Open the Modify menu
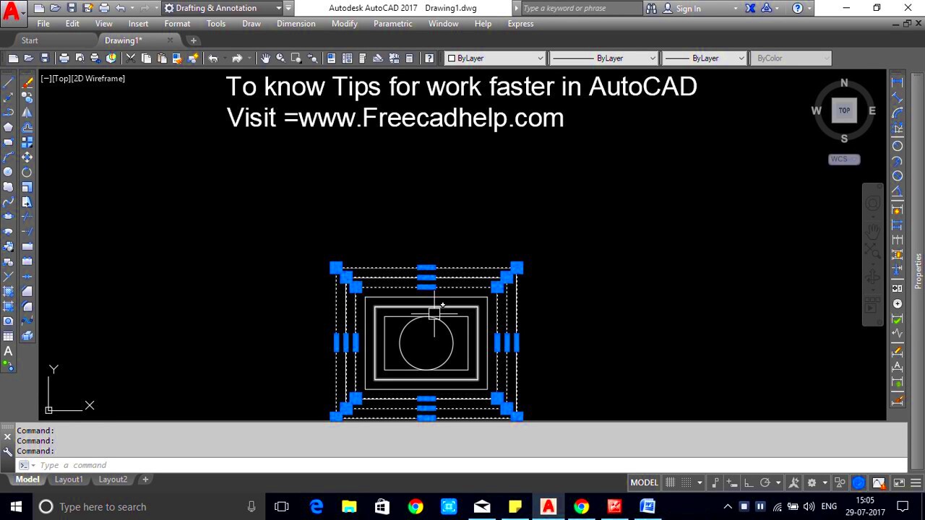Image resolution: width=925 pixels, height=520 pixels. coord(345,24)
